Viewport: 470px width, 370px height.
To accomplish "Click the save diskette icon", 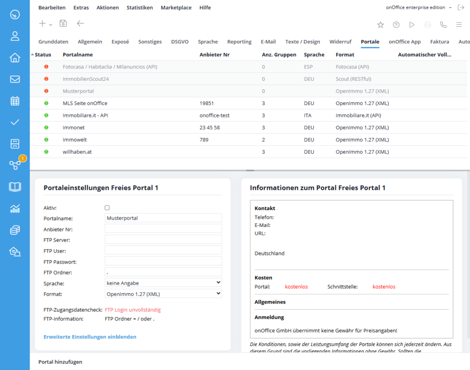I will [x=63, y=24].
